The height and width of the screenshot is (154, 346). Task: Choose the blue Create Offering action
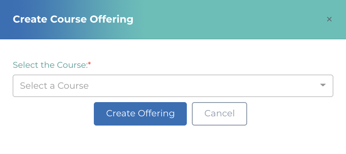tap(140, 114)
